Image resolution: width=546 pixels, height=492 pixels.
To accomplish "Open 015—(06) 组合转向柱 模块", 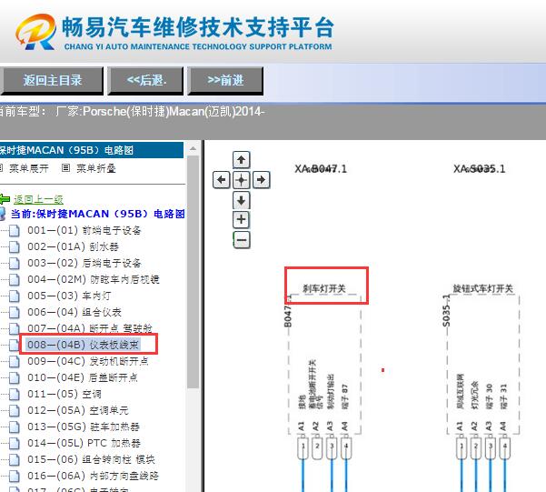I will 91,460.
